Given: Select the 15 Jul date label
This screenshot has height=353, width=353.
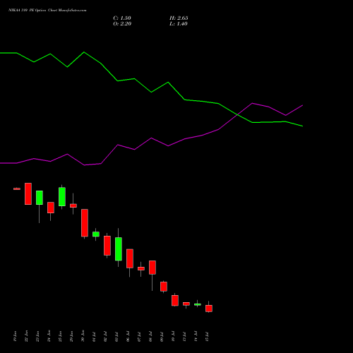Looking at the screenshot, I should (208, 337).
